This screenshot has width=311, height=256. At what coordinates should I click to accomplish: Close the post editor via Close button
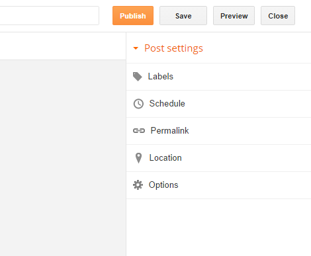tap(278, 16)
